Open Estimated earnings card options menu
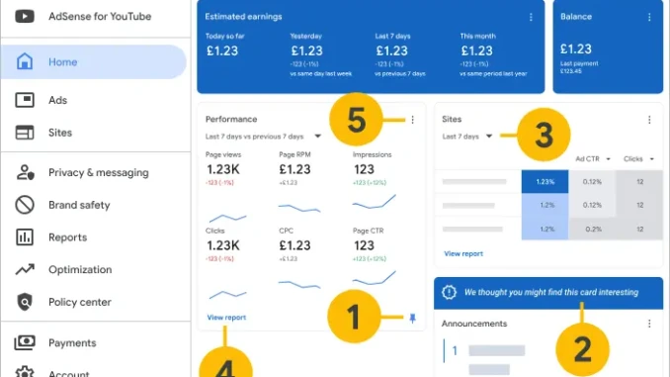Viewport: 670px width, 377px height. click(x=531, y=17)
